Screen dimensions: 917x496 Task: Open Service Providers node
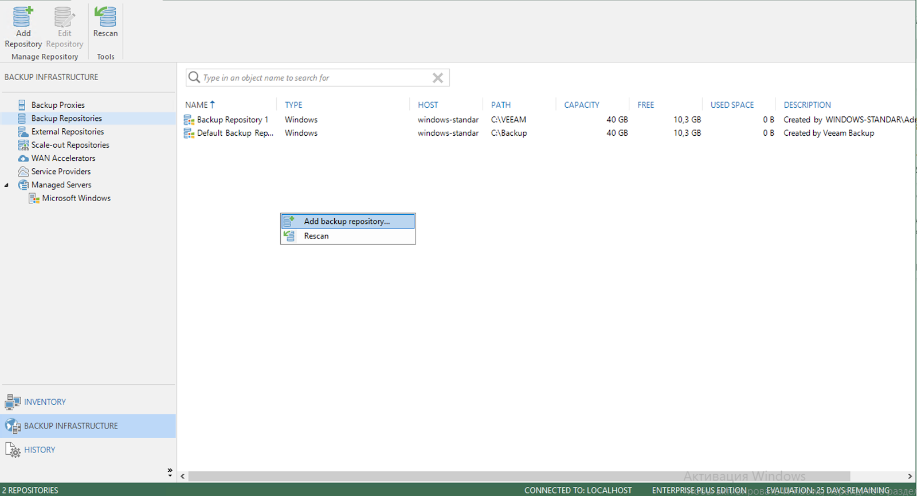(61, 171)
